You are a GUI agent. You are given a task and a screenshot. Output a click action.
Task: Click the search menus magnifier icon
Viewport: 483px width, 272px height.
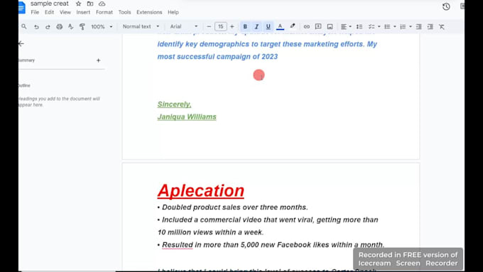pos(24,27)
